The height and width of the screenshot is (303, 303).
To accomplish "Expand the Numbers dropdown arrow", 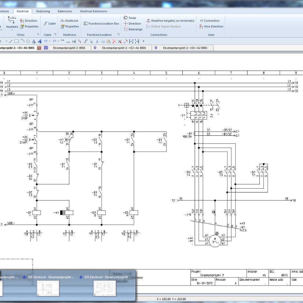I will click(12, 30).
